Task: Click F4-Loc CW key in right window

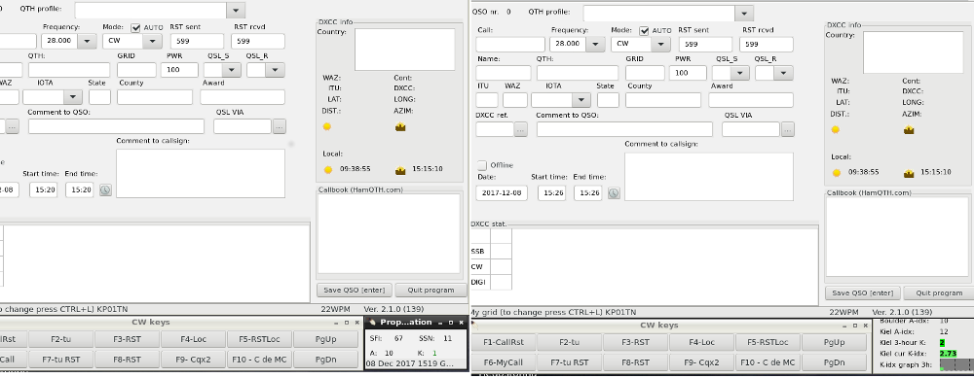Action: pos(701,342)
